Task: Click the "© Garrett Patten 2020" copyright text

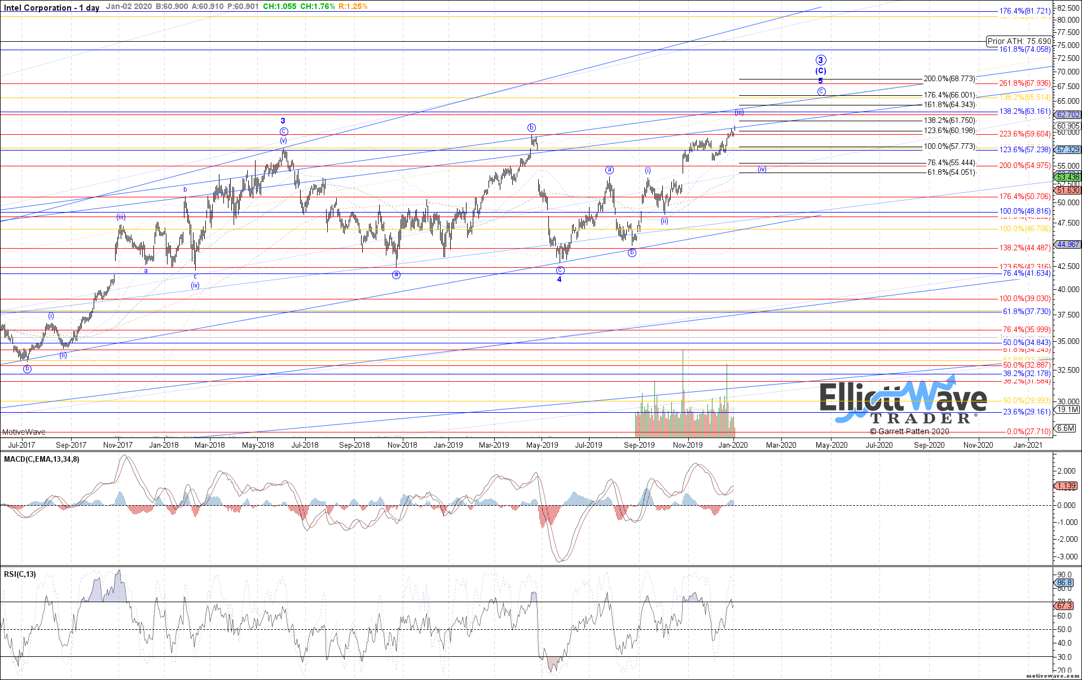Action: pos(909,431)
